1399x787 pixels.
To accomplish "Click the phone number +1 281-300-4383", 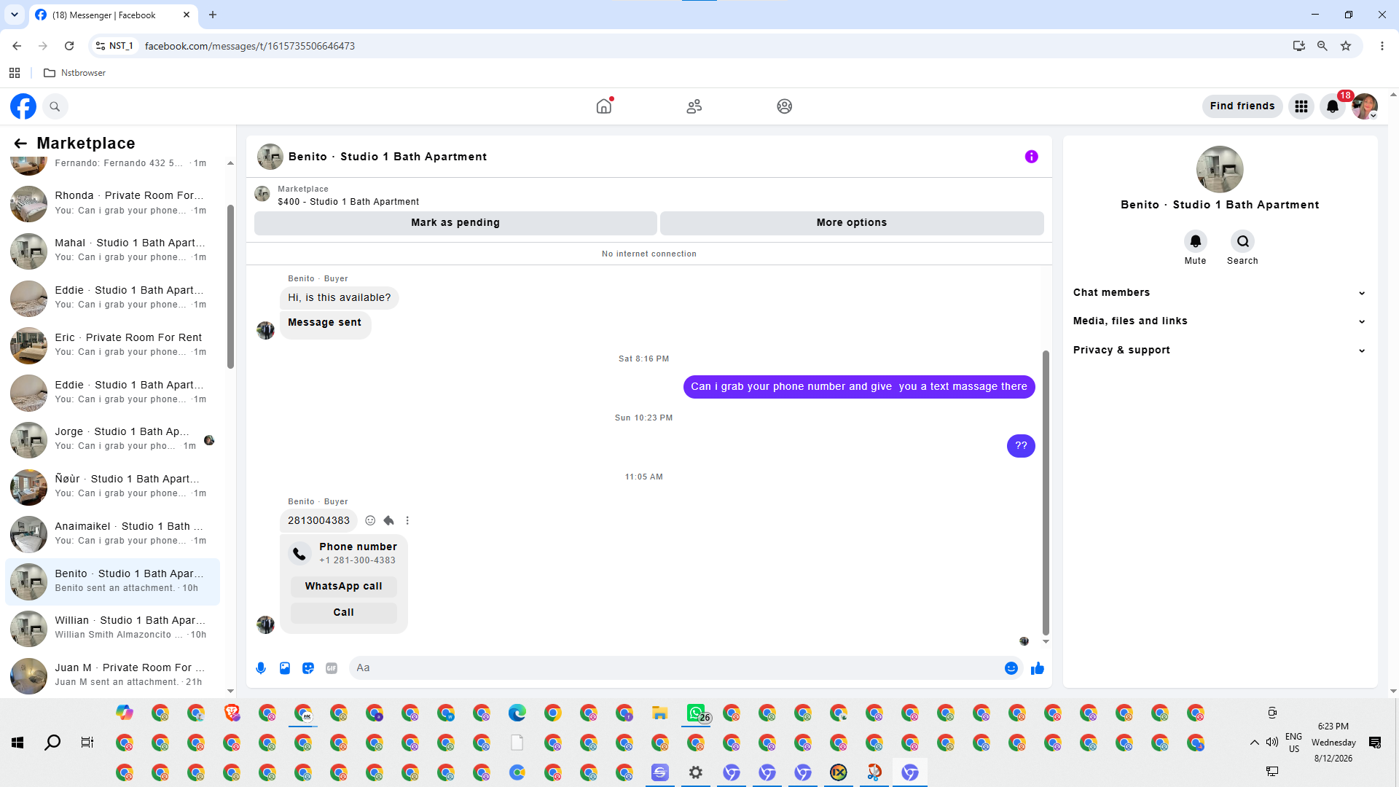I will 357,560.
